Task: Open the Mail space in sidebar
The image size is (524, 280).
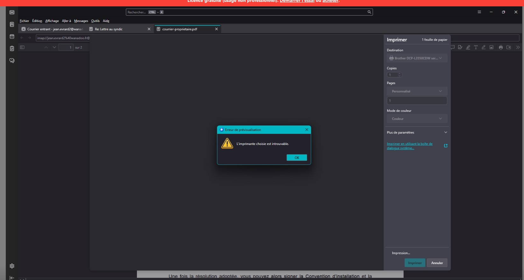Action: (x=12, y=12)
